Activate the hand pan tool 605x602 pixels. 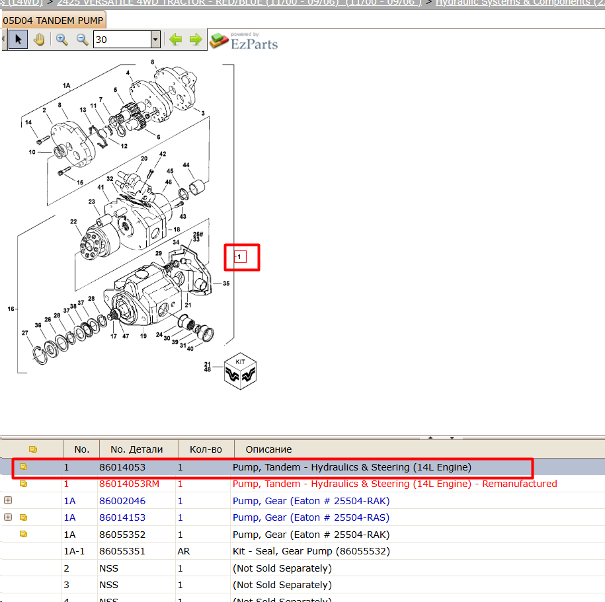[x=39, y=40]
